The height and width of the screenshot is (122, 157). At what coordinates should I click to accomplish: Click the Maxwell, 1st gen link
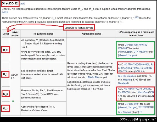pyautogui.click(x=127, y=55)
